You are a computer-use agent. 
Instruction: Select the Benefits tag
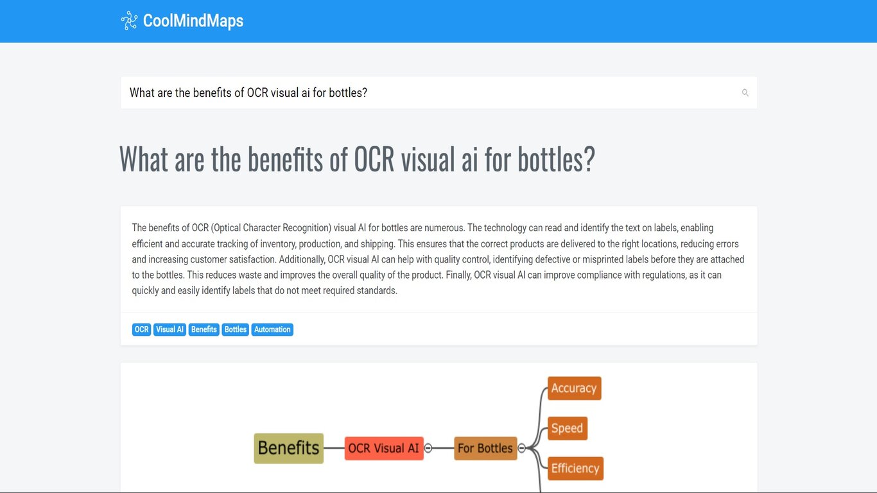pos(204,329)
